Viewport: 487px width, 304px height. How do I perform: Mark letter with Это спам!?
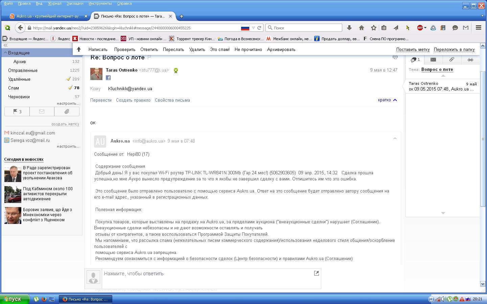click(220, 49)
